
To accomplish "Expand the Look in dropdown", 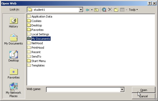I will [81, 10].
